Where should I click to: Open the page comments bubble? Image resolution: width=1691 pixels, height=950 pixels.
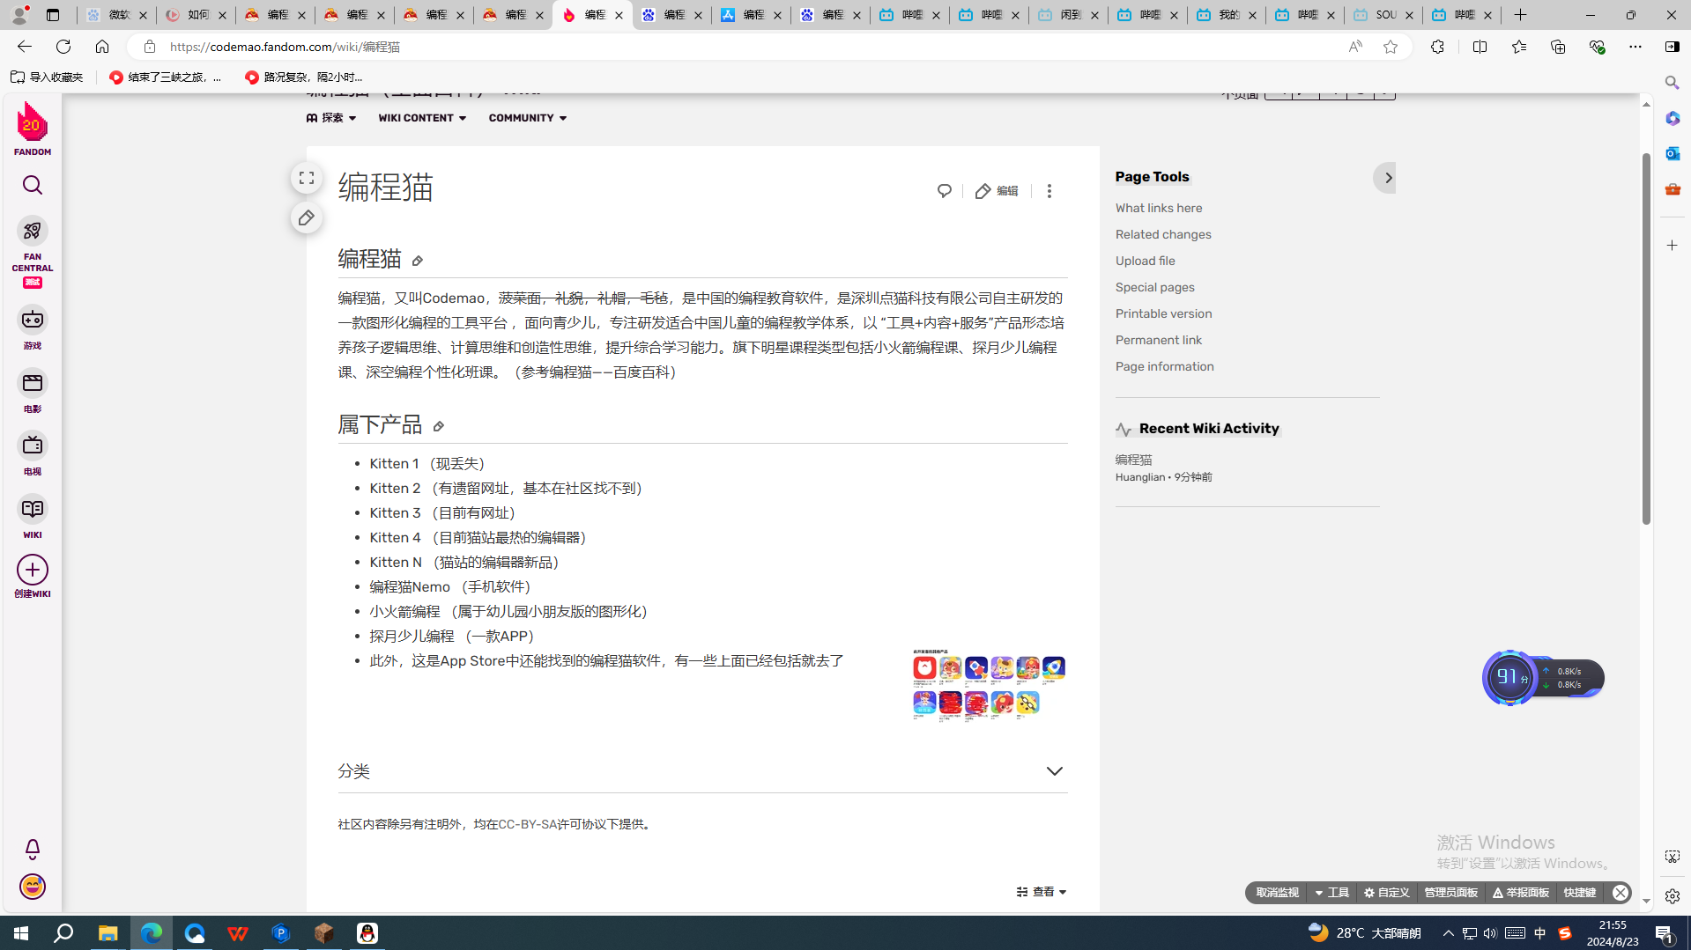pos(945,191)
